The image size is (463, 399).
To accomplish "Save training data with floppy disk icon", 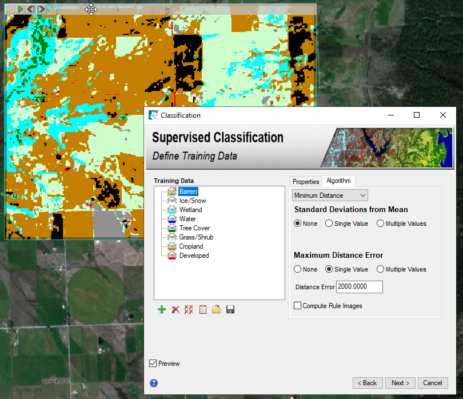I will pyautogui.click(x=230, y=309).
